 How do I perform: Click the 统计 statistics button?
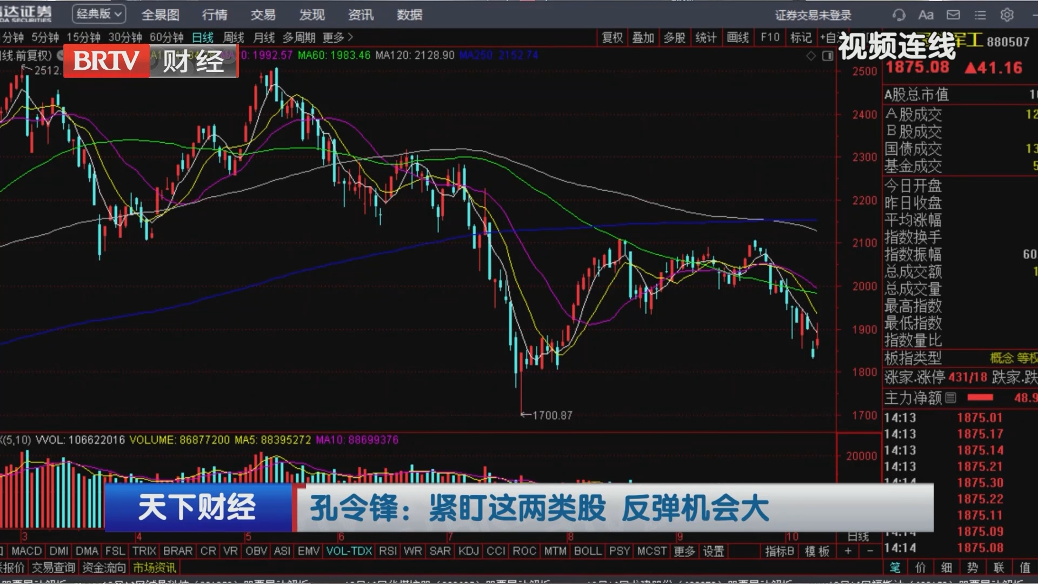pyautogui.click(x=706, y=37)
